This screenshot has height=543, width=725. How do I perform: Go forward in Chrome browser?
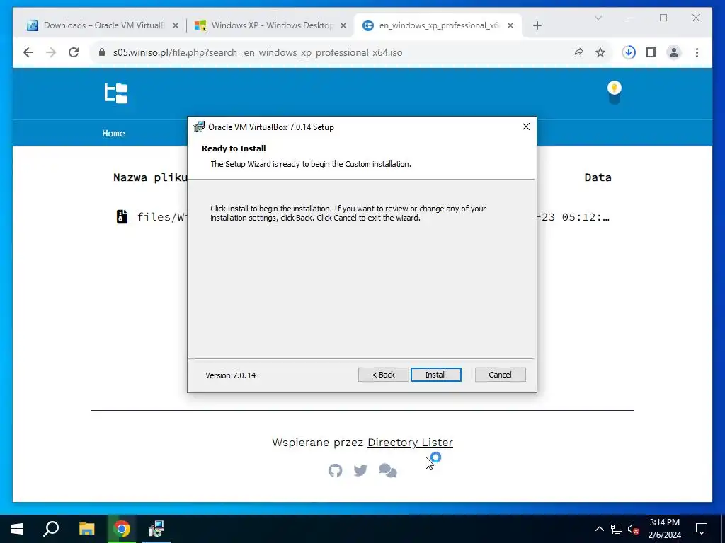(x=51, y=52)
